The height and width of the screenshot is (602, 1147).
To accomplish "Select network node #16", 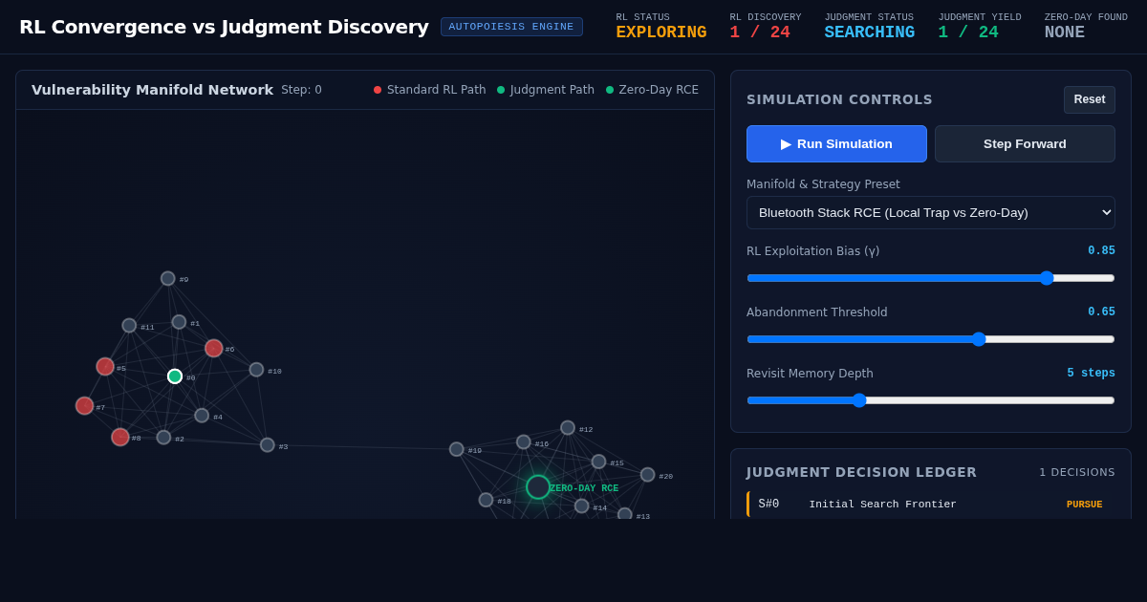I will point(524,442).
